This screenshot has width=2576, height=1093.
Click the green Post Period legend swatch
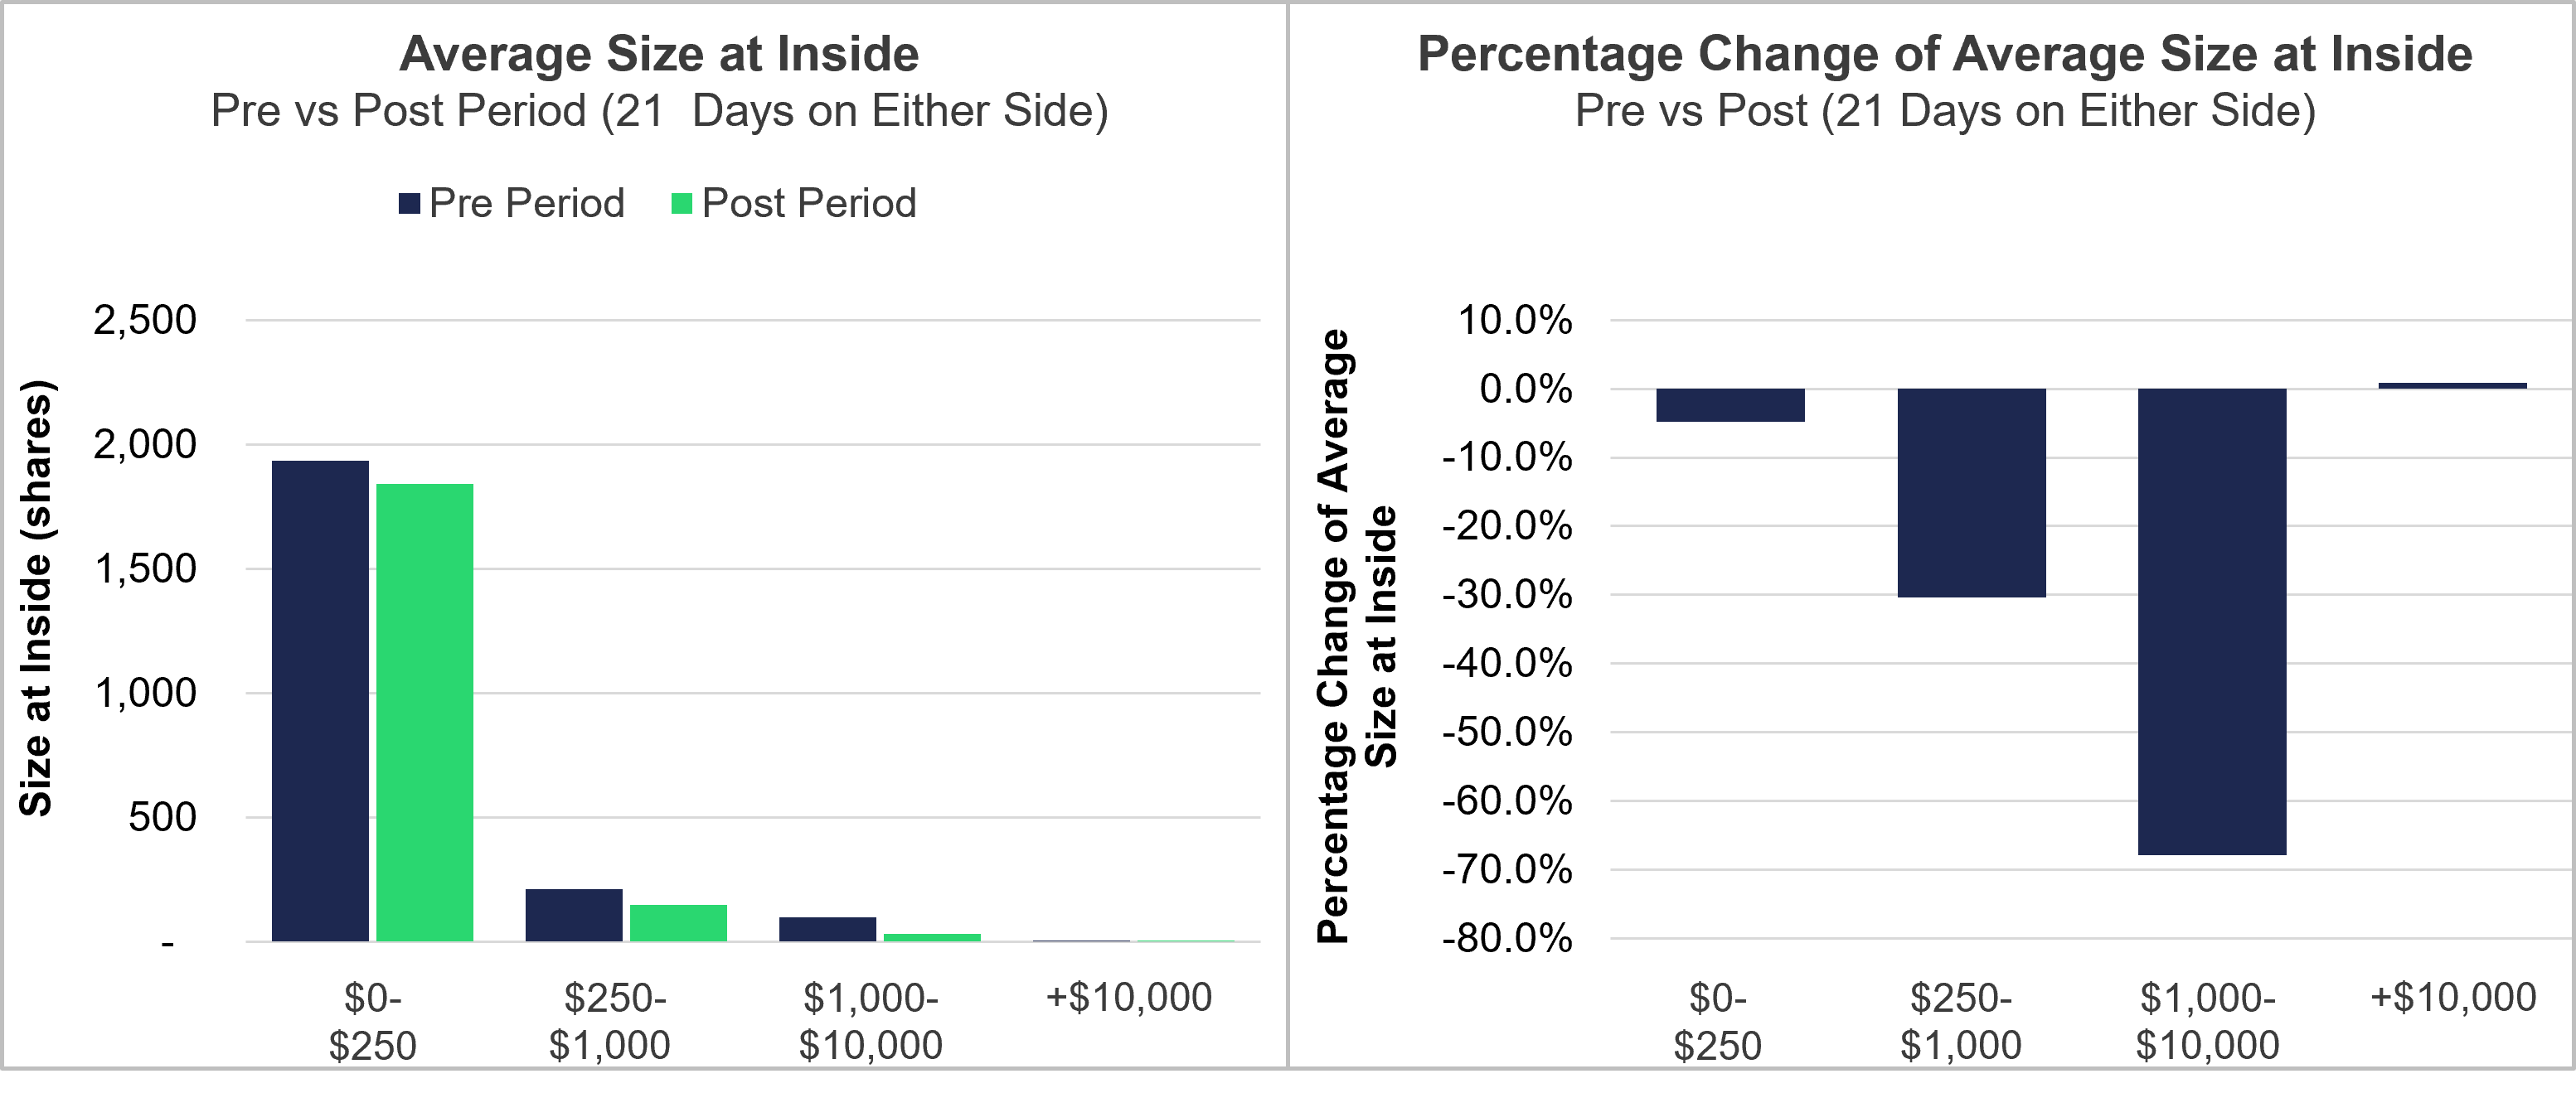point(682,204)
